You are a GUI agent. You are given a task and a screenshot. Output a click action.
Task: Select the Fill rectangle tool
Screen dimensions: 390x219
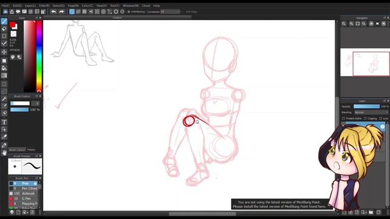click(x=4, y=61)
